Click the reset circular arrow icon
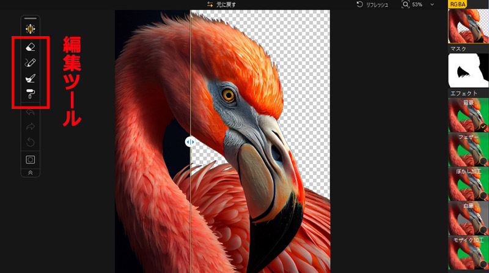Viewport: 489px width, 273px height. click(30, 143)
